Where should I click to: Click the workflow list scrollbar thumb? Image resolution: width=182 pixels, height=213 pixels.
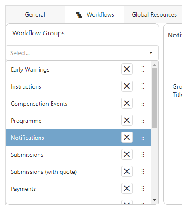155,98
